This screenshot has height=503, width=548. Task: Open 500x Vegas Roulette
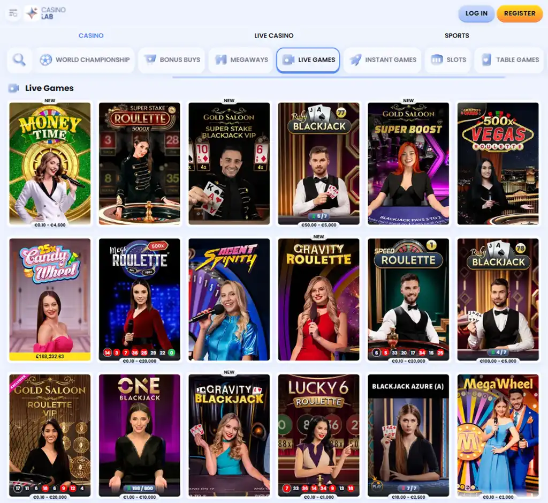pos(498,163)
